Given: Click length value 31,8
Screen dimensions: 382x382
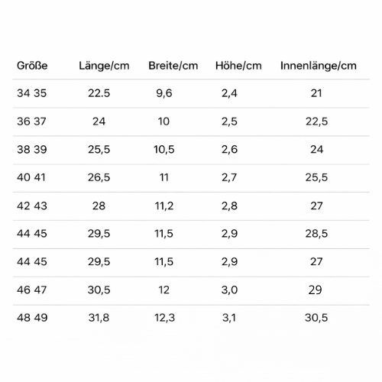Looking at the screenshot, I should [x=99, y=318].
